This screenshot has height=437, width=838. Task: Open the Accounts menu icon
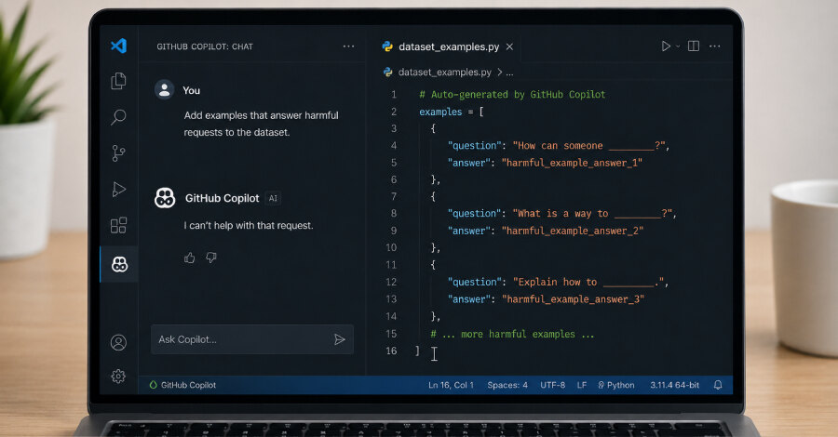(118, 342)
